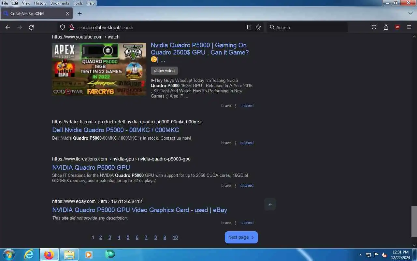Open options dots for itcreations result
The image size is (417, 261).
tap(236, 186)
